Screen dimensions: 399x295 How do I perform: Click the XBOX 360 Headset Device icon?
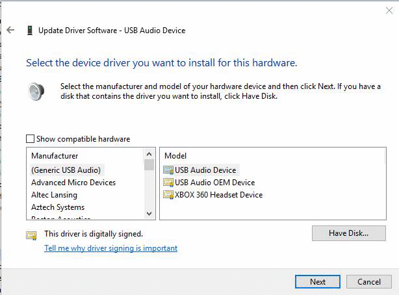coord(168,195)
